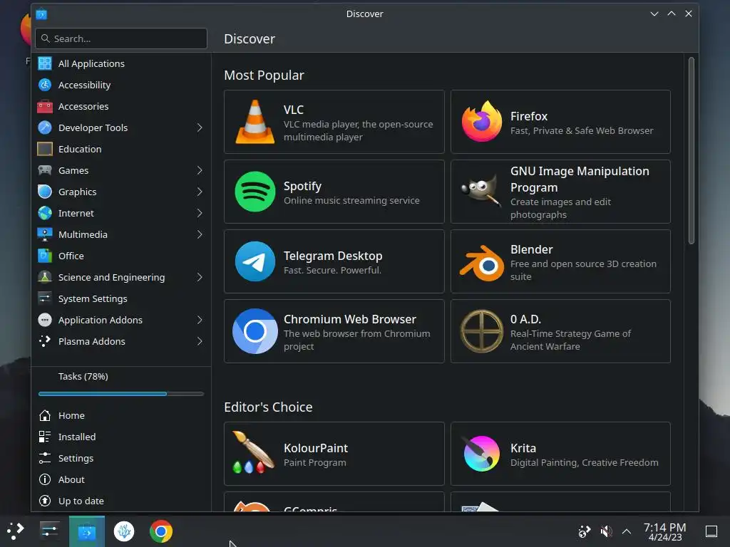Click the muted volume tray icon

[x=606, y=531]
